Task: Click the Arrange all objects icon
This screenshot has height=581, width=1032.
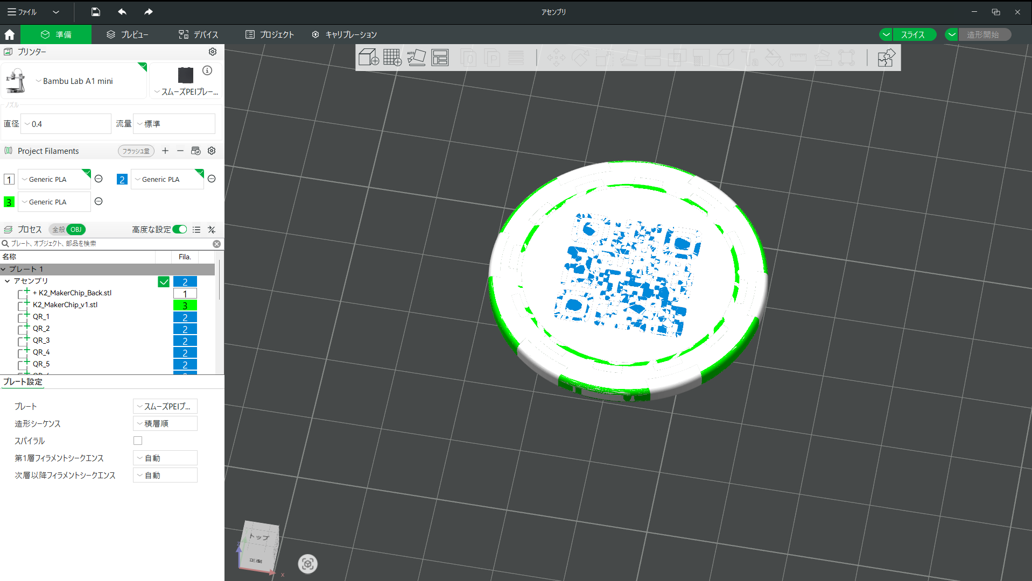Action: click(x=440, y=58)
